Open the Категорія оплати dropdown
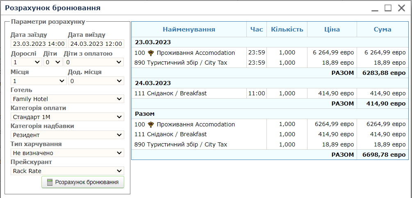The width and height of the screenshot is (412, 198). pos(67,117)
